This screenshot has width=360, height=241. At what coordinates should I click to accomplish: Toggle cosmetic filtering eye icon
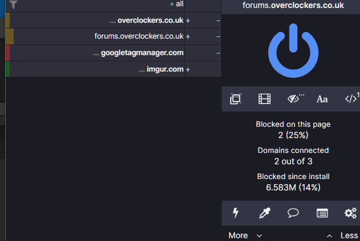(x=294, y=99)
